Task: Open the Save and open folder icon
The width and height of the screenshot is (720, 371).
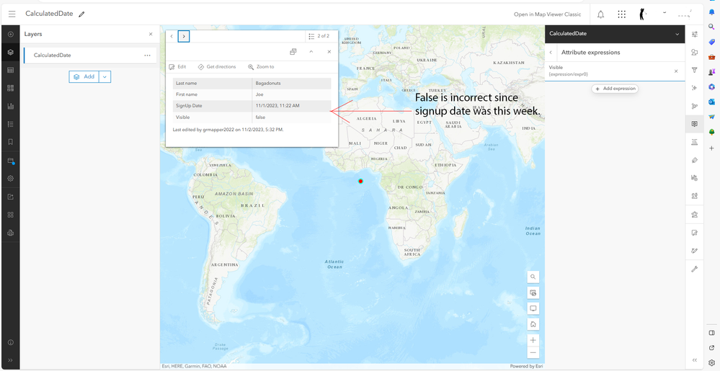Action: pos(11,161)
